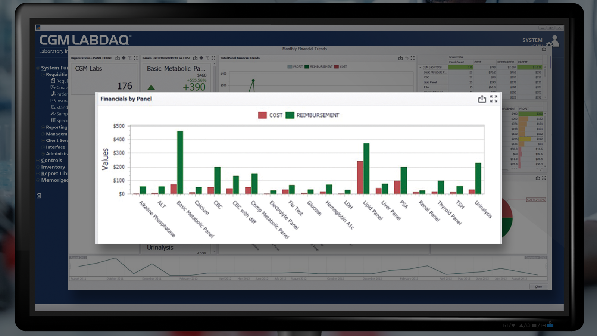The height and width of the screenshot is (336, 597).
Task: Maximize the Panels REIMBURSEMENT vs COST widget
Action: click(x=213, y=58)
